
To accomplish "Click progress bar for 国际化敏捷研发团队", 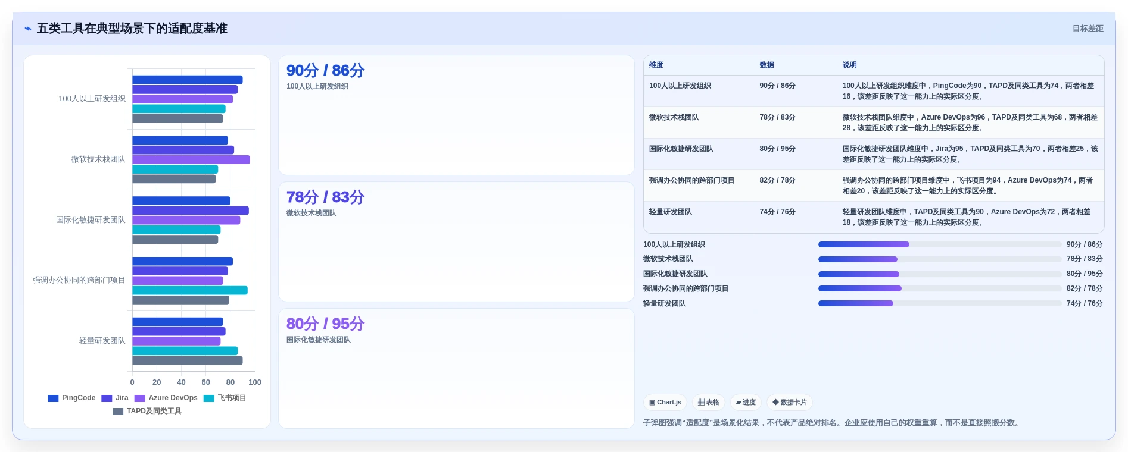I will [x=940, y=274].
